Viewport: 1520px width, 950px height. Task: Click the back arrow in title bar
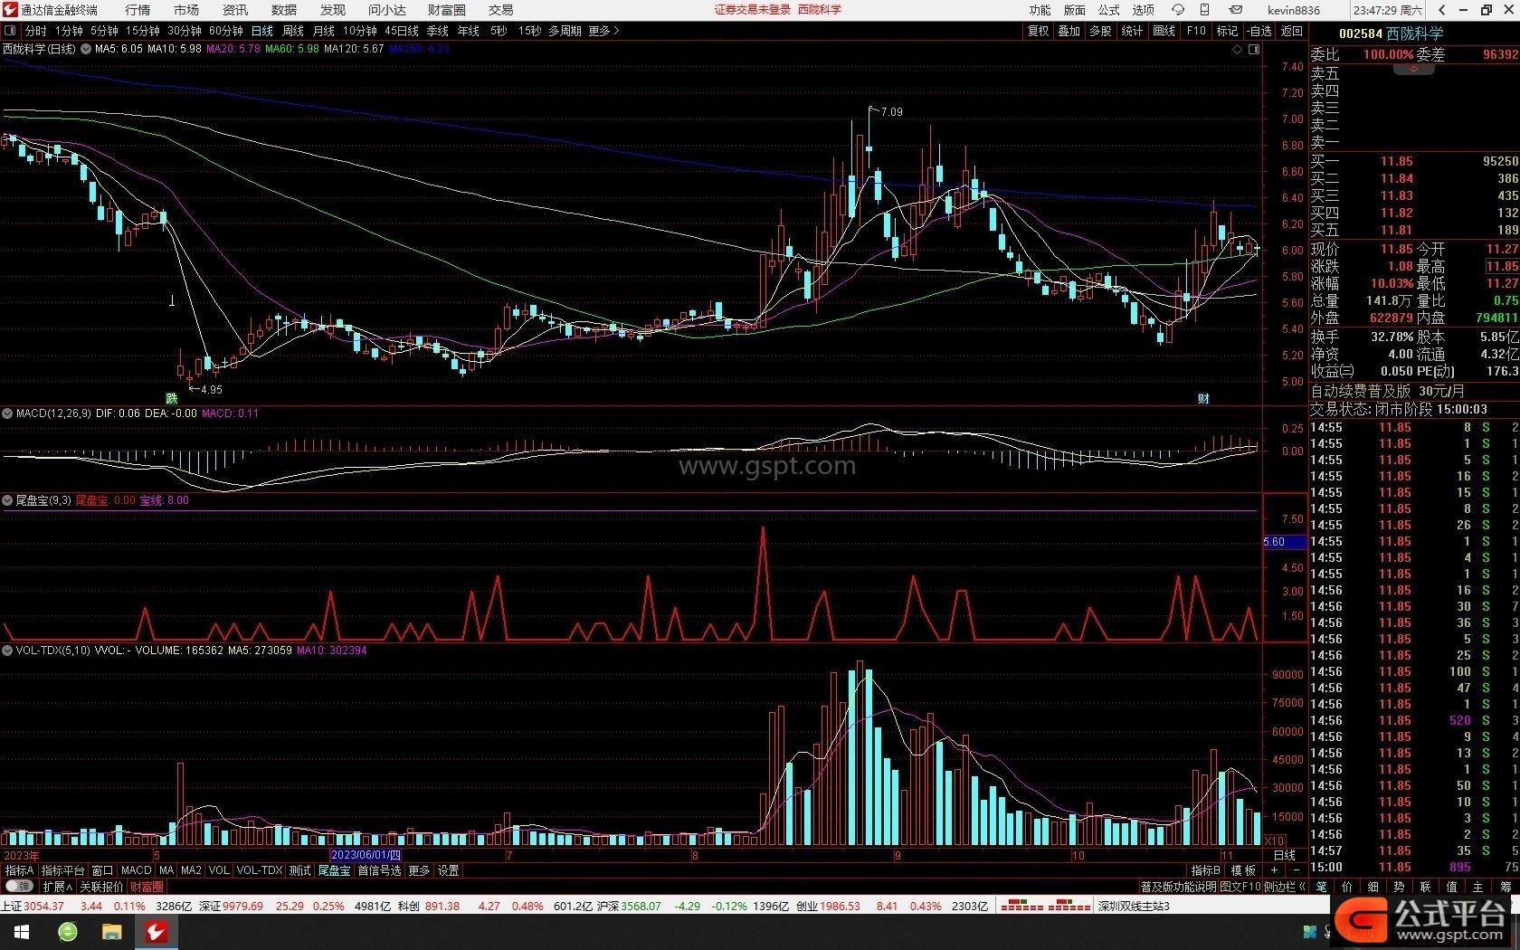pos(1441,10)
